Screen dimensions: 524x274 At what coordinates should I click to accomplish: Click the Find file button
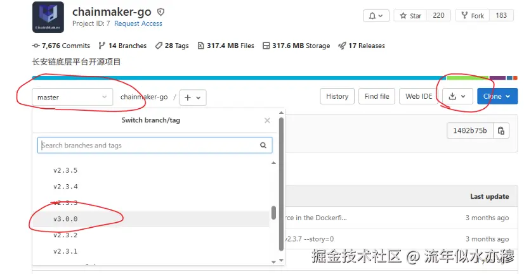pos(377,96)
